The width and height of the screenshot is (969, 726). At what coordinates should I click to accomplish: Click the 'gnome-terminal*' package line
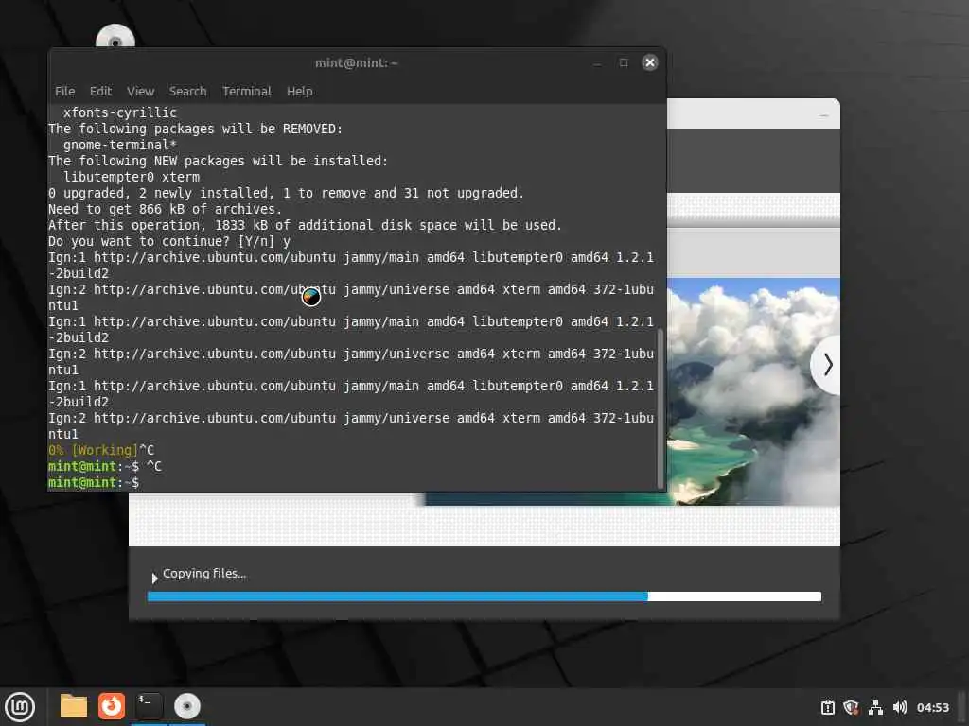tap(120, 145)
